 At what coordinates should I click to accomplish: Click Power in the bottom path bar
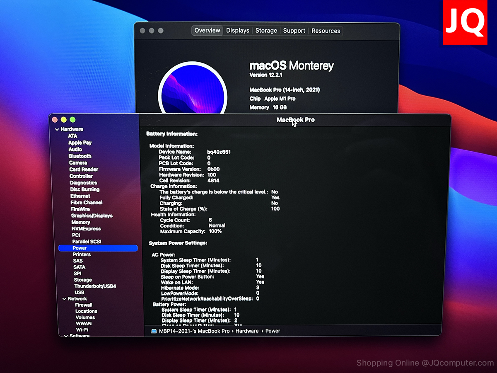click(x=273, y=331)
